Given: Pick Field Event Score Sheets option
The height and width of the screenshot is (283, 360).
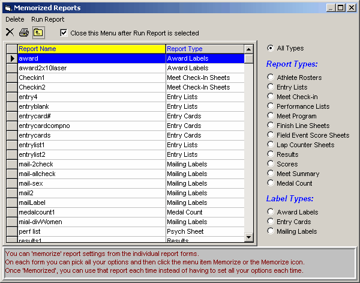Looking at the screenshot, I should (271, 135).
